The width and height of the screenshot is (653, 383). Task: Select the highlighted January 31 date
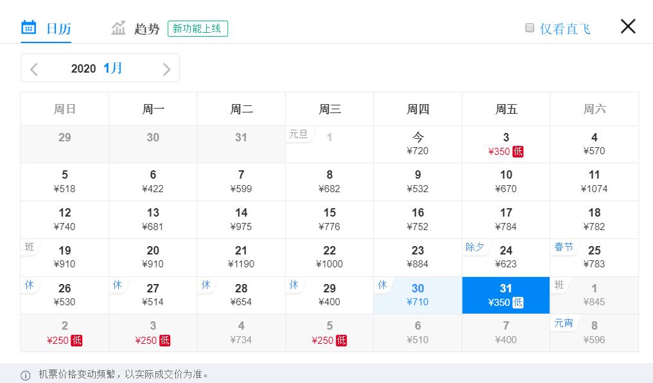point(505,295)
